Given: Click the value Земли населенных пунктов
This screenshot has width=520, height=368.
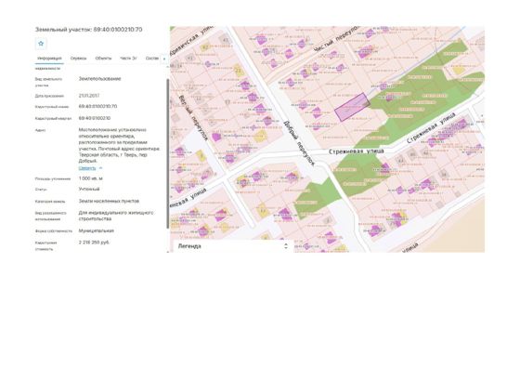Looking at the screenshot, I should point(109,201).
